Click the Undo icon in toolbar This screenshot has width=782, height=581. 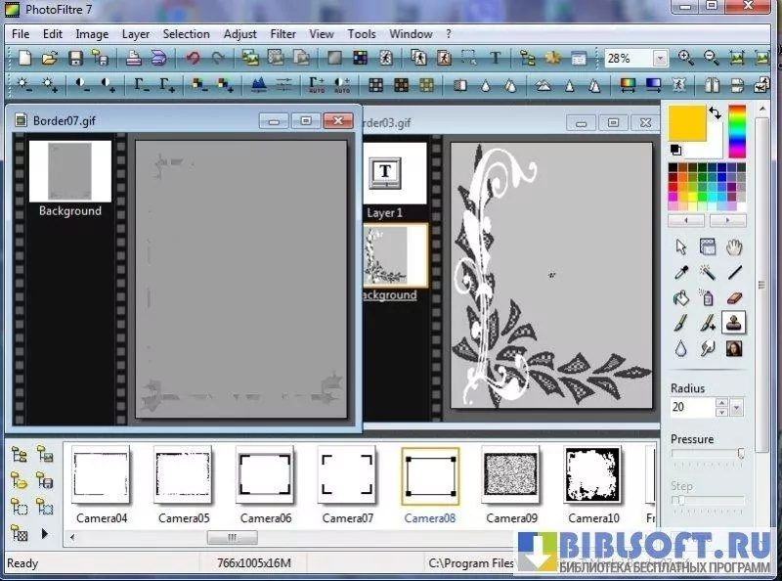193,59
